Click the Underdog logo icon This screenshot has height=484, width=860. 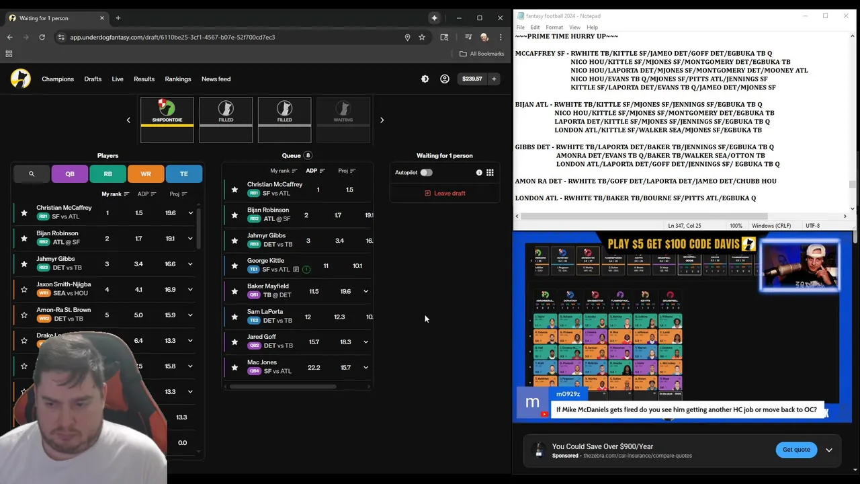tap(21, 79)
